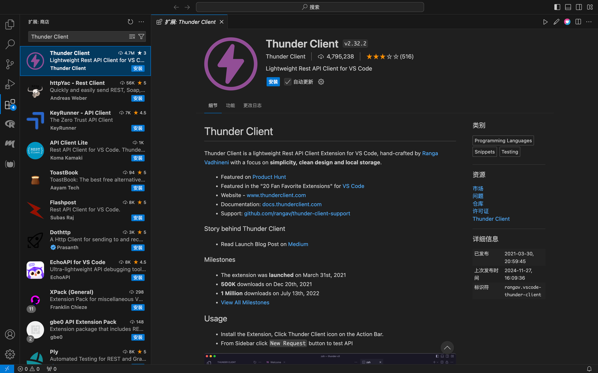Viewport: 598px width, 373px height.
Task: Open docs.thunderclient.com documentation link
Action: click(x=292, y=204)
